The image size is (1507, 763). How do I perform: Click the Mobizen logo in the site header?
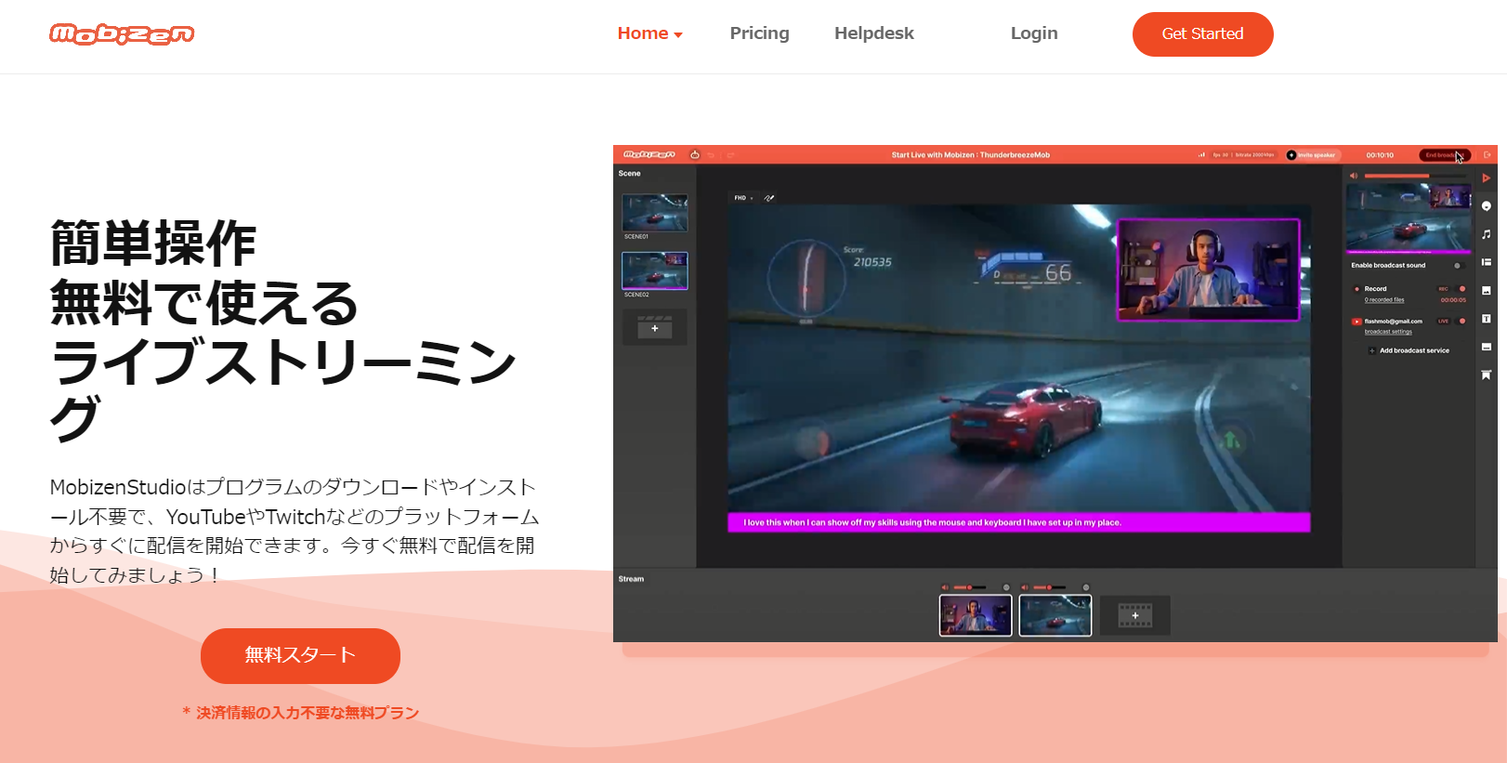[122, 34]
